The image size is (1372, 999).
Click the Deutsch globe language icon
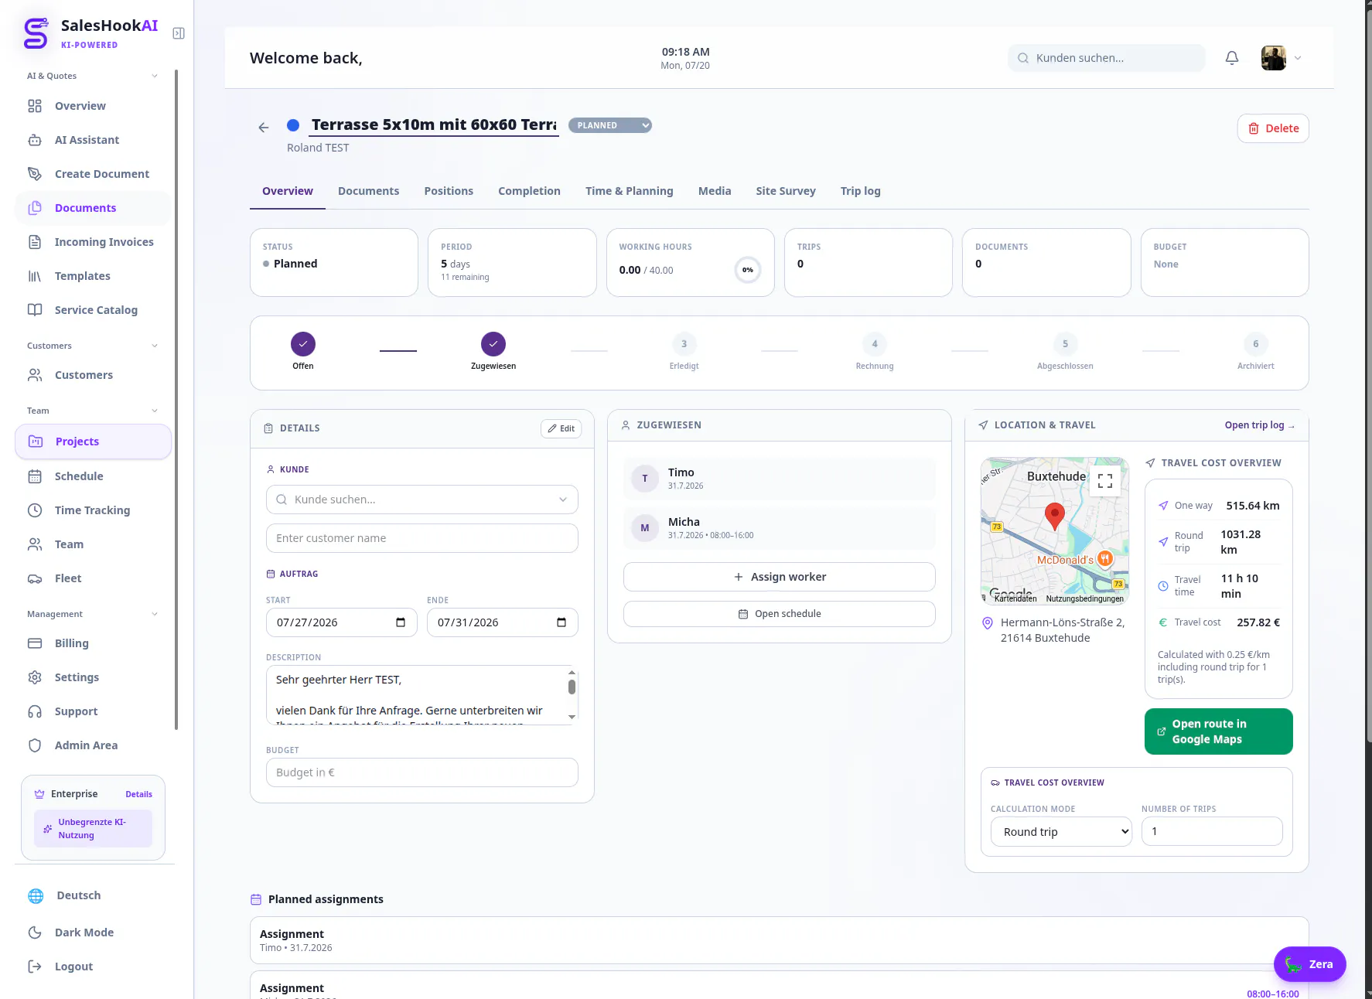coord(36,895)
